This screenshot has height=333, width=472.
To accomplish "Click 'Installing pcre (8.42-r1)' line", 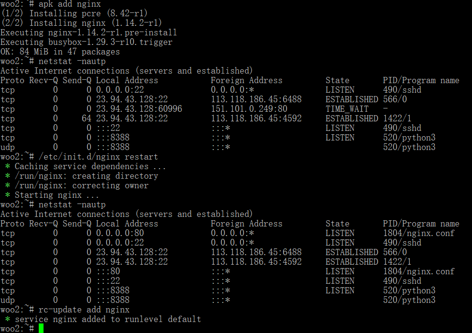I will [x=88, y=13].
